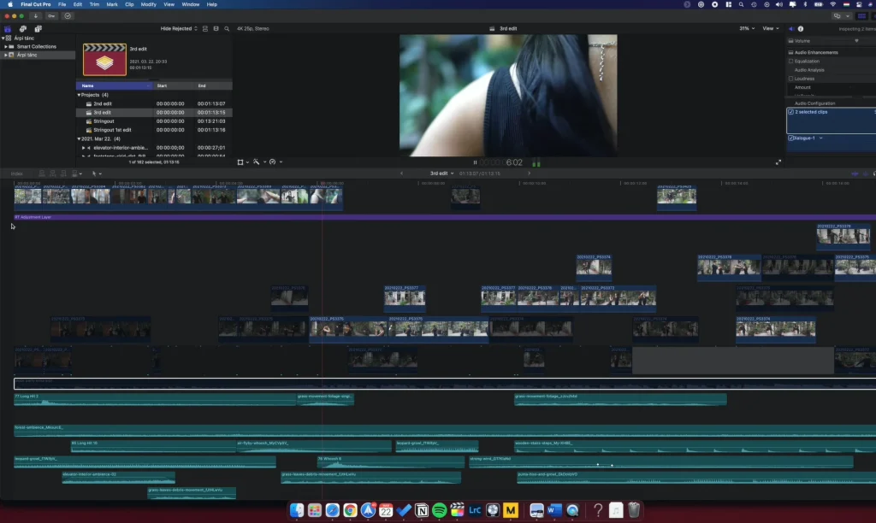Image resolution: width=876 pixels, height=523 pixels.
Task: Open the File menu
Action: [x=62, y=4]
